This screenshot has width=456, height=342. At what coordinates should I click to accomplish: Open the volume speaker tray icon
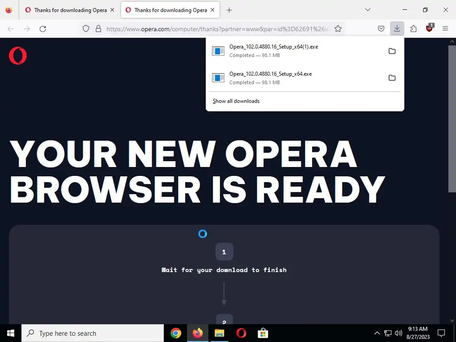(399, 333)
